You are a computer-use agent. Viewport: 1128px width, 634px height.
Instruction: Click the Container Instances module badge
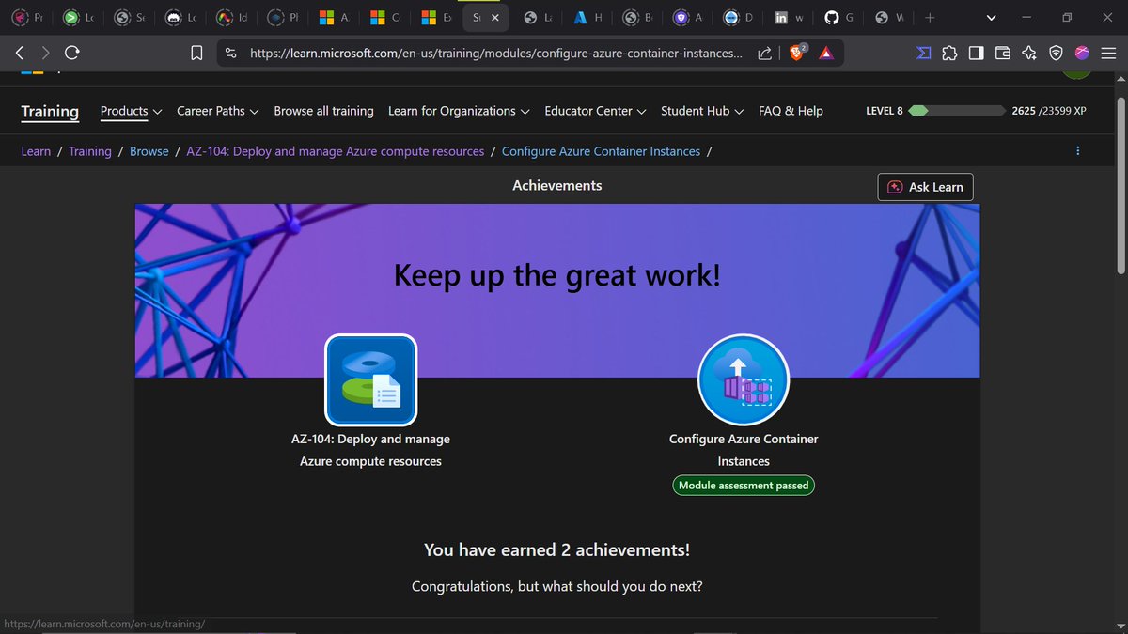(x=744, y=379)
